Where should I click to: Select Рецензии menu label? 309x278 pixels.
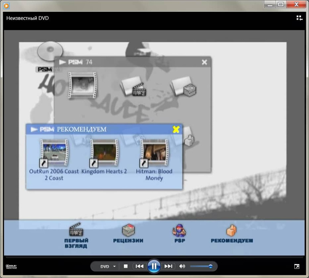[128, 240]
